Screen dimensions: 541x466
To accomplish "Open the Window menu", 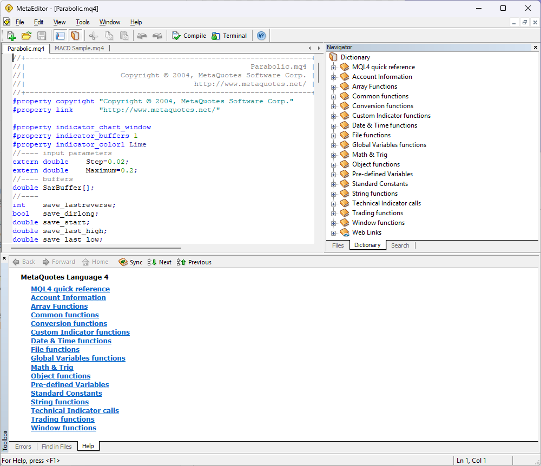I will 110,22.
